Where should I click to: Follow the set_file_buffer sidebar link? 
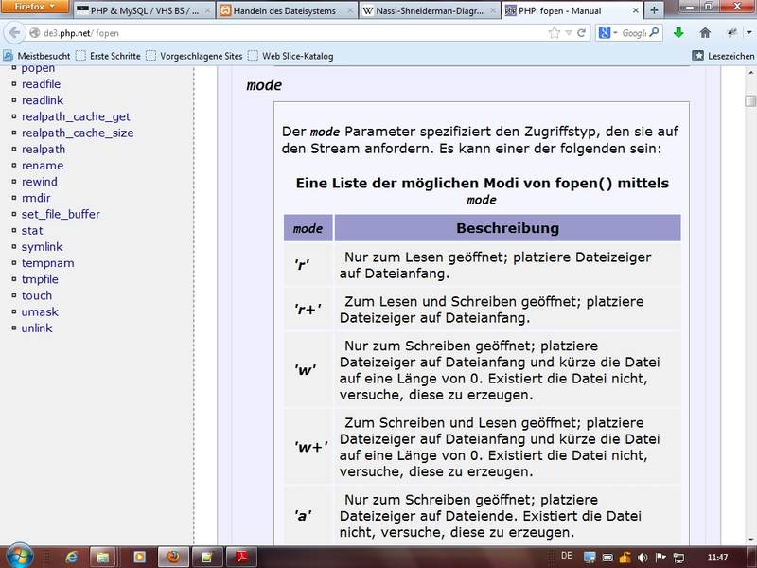[61, 214]
